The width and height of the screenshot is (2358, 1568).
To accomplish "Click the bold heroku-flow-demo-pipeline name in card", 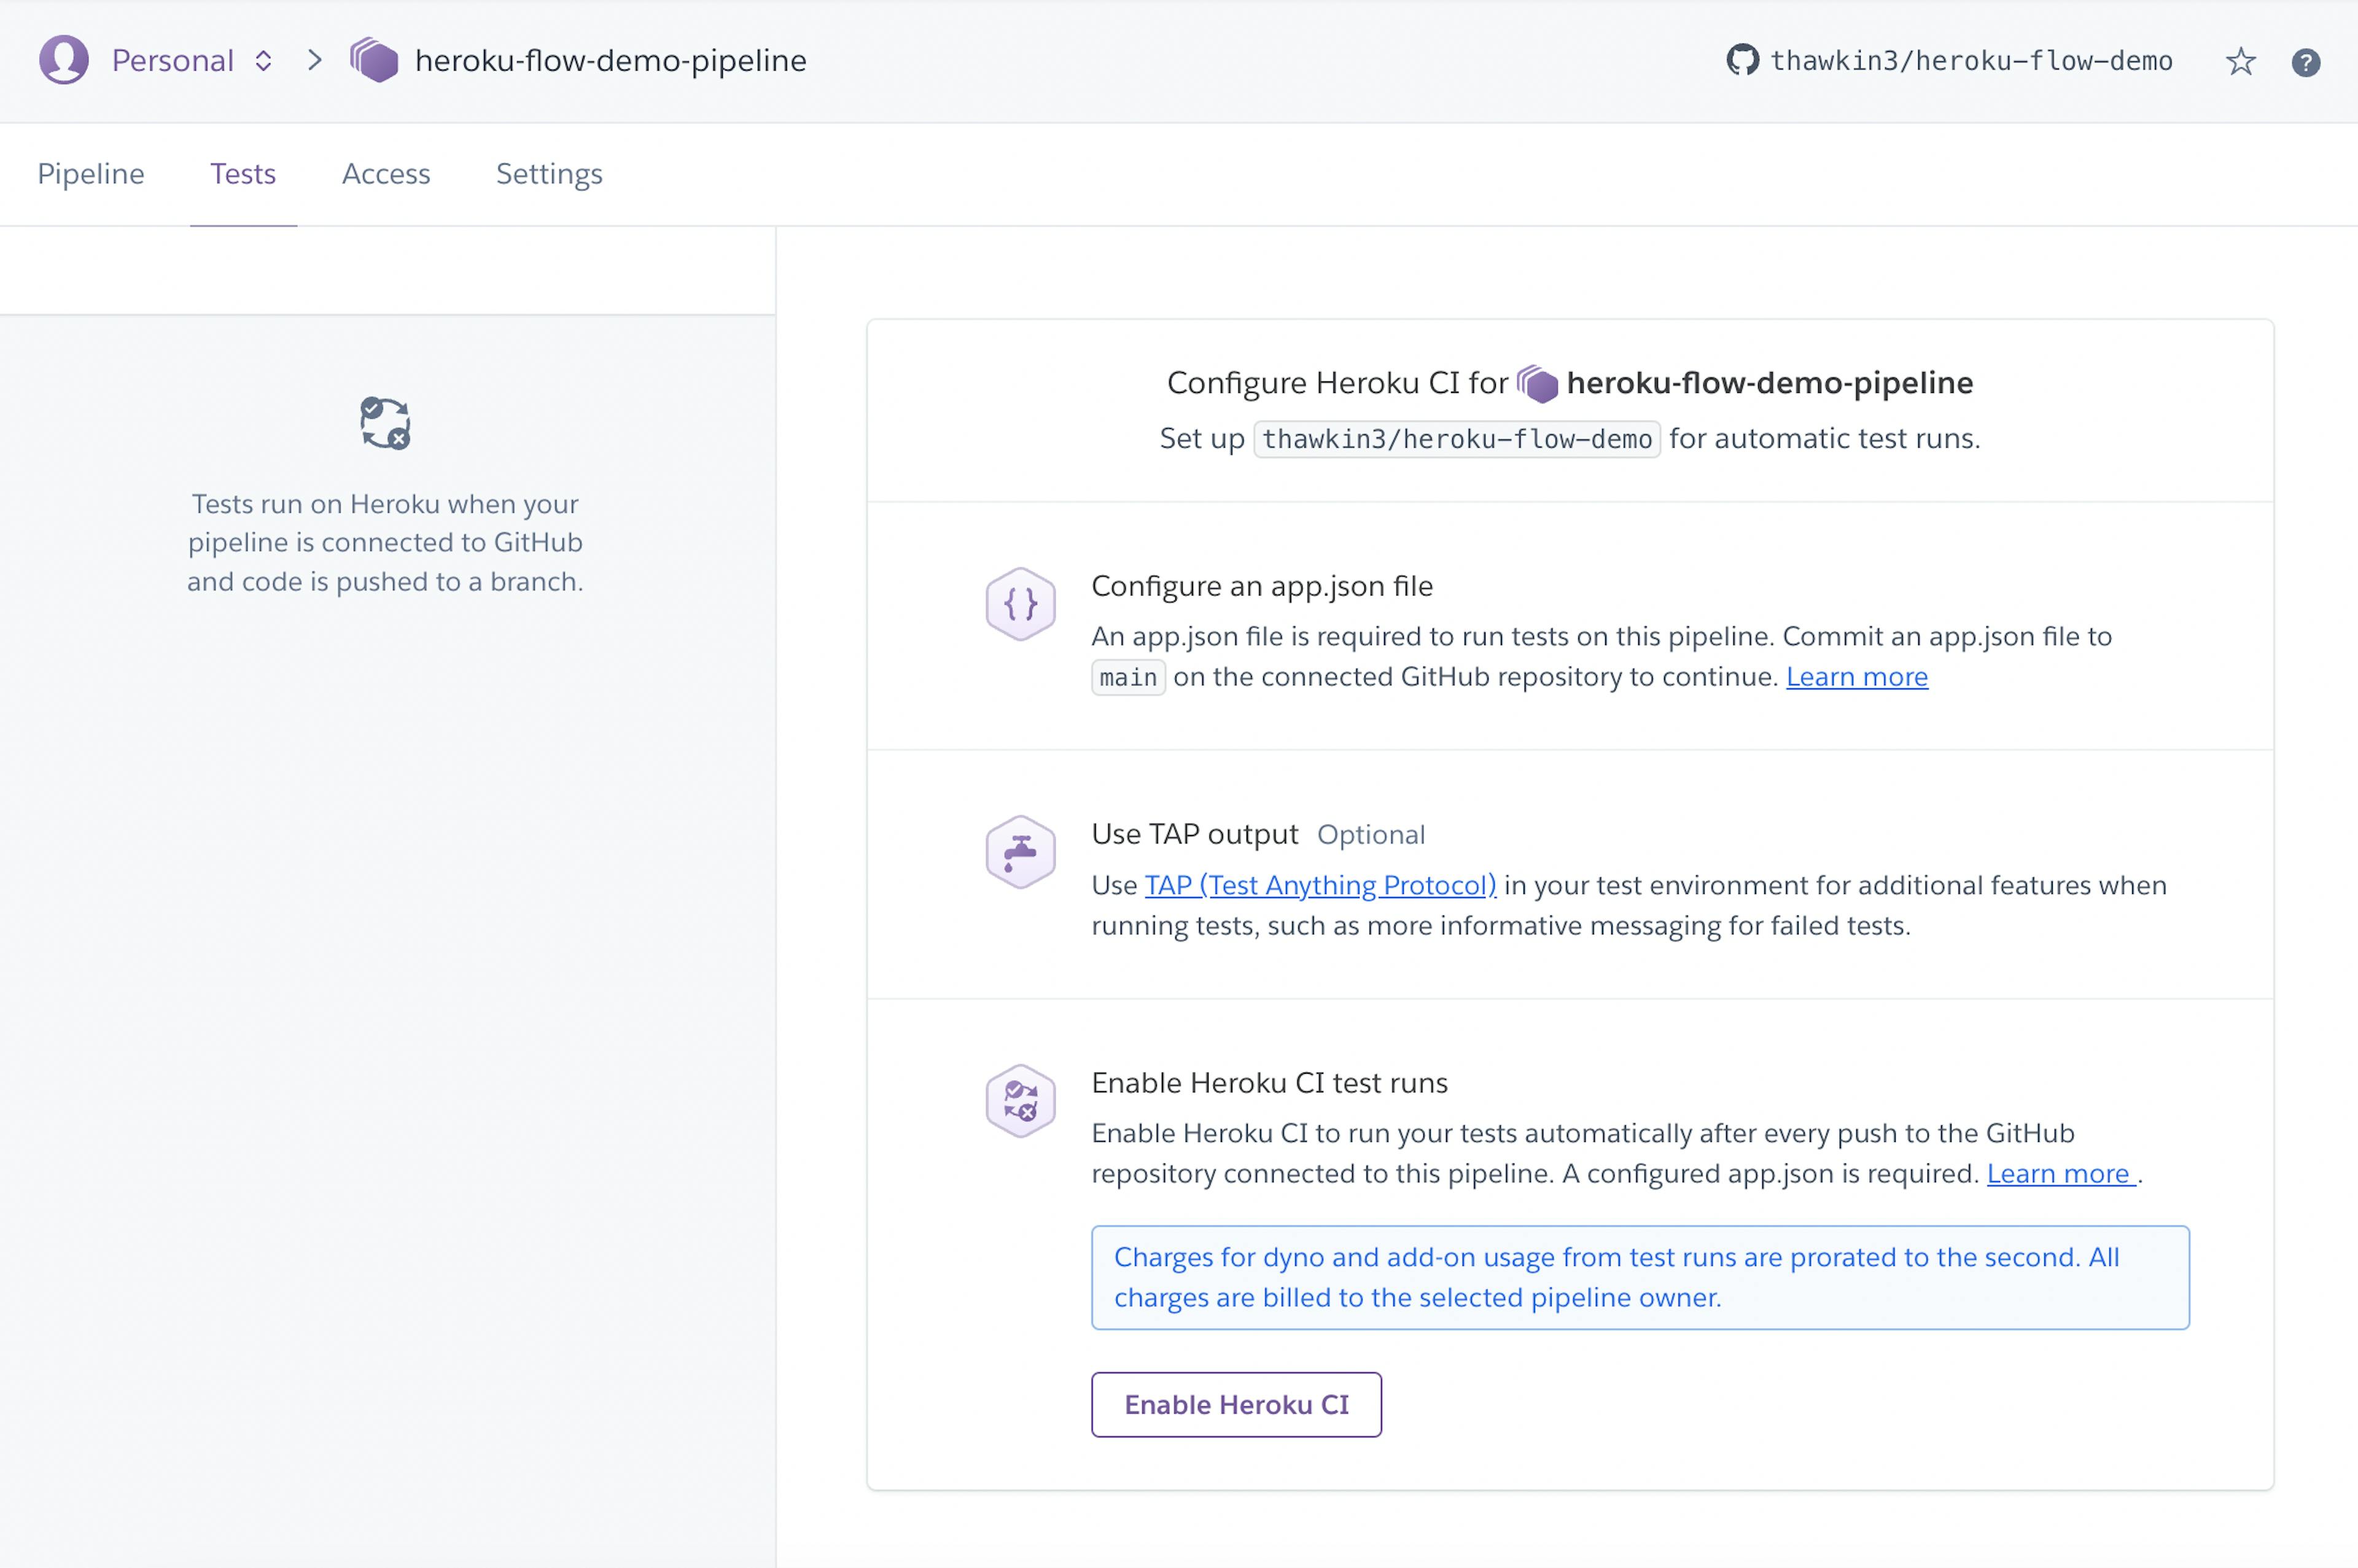I will coord(1769,383).
